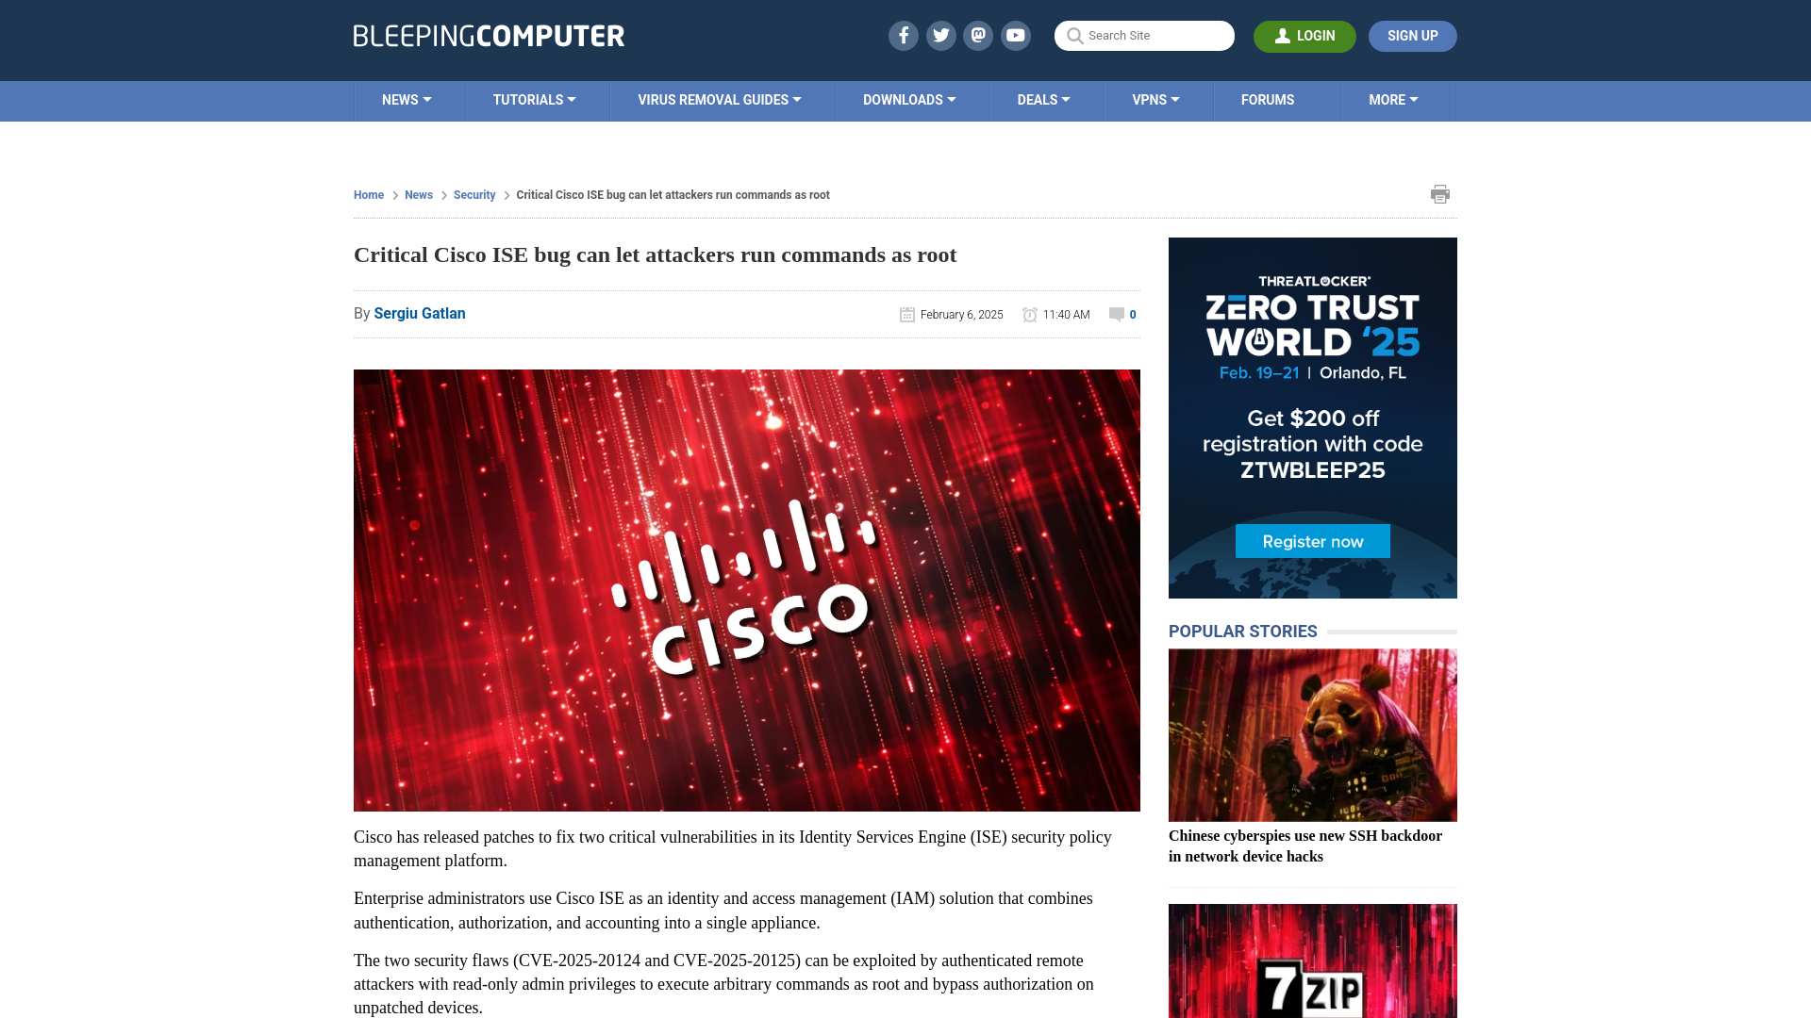This screenshot has width=1811, height=1018.
Task: Click the Chinese cyberspies SSH backdoor thumbnail
Action: coord(1312,733)
